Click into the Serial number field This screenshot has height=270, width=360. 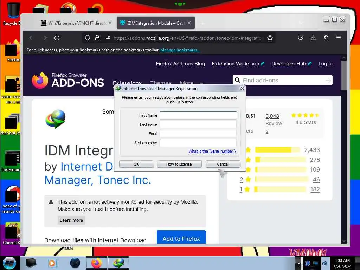(198, 143)
